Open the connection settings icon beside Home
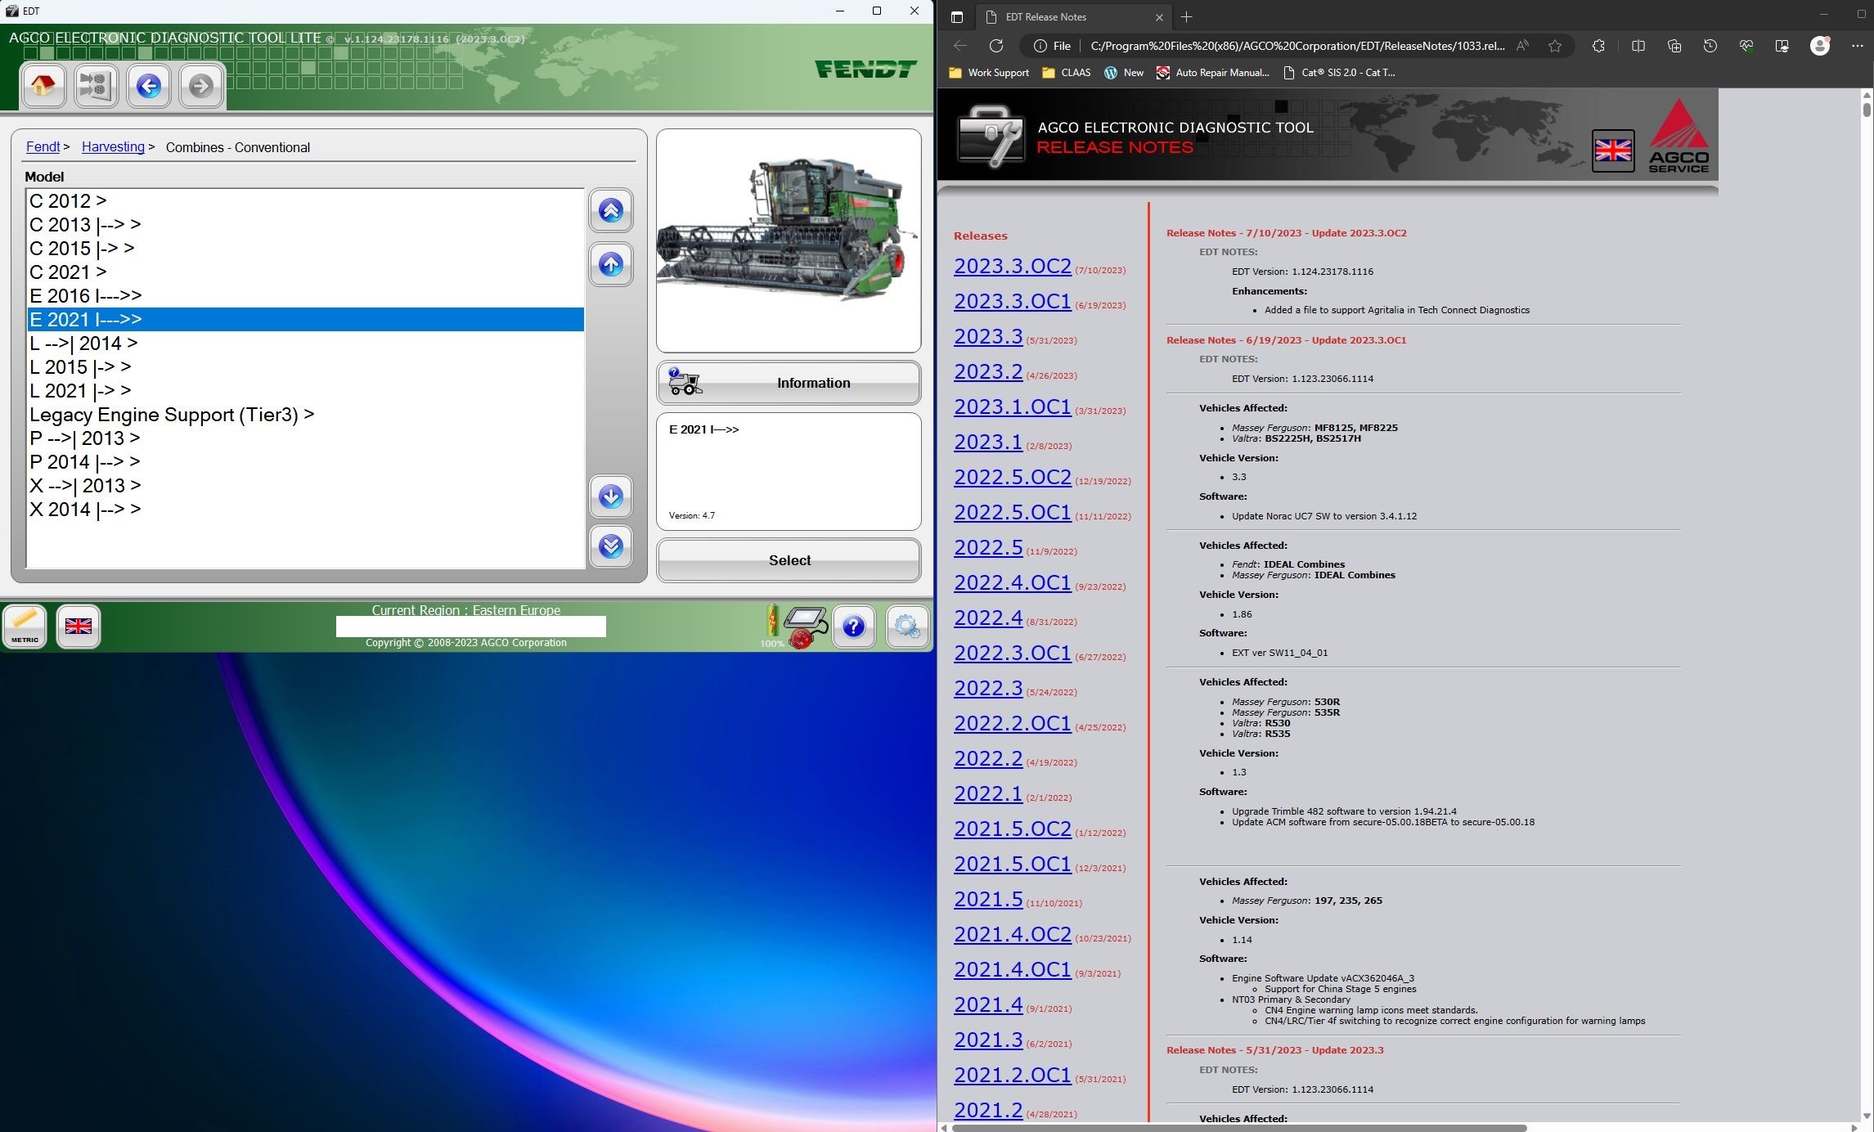The image size is (1874, 1132). pyautogui.click(x=96, y=85)
